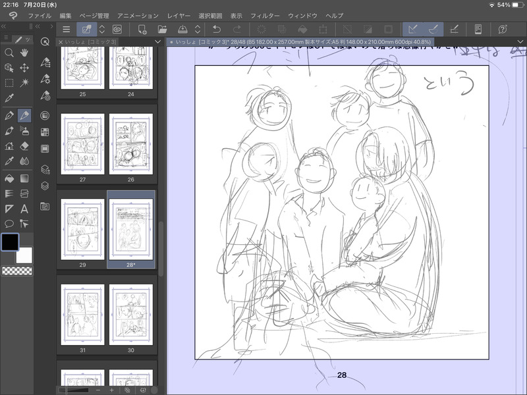Open the ページ管理 menu

(94, 15)
